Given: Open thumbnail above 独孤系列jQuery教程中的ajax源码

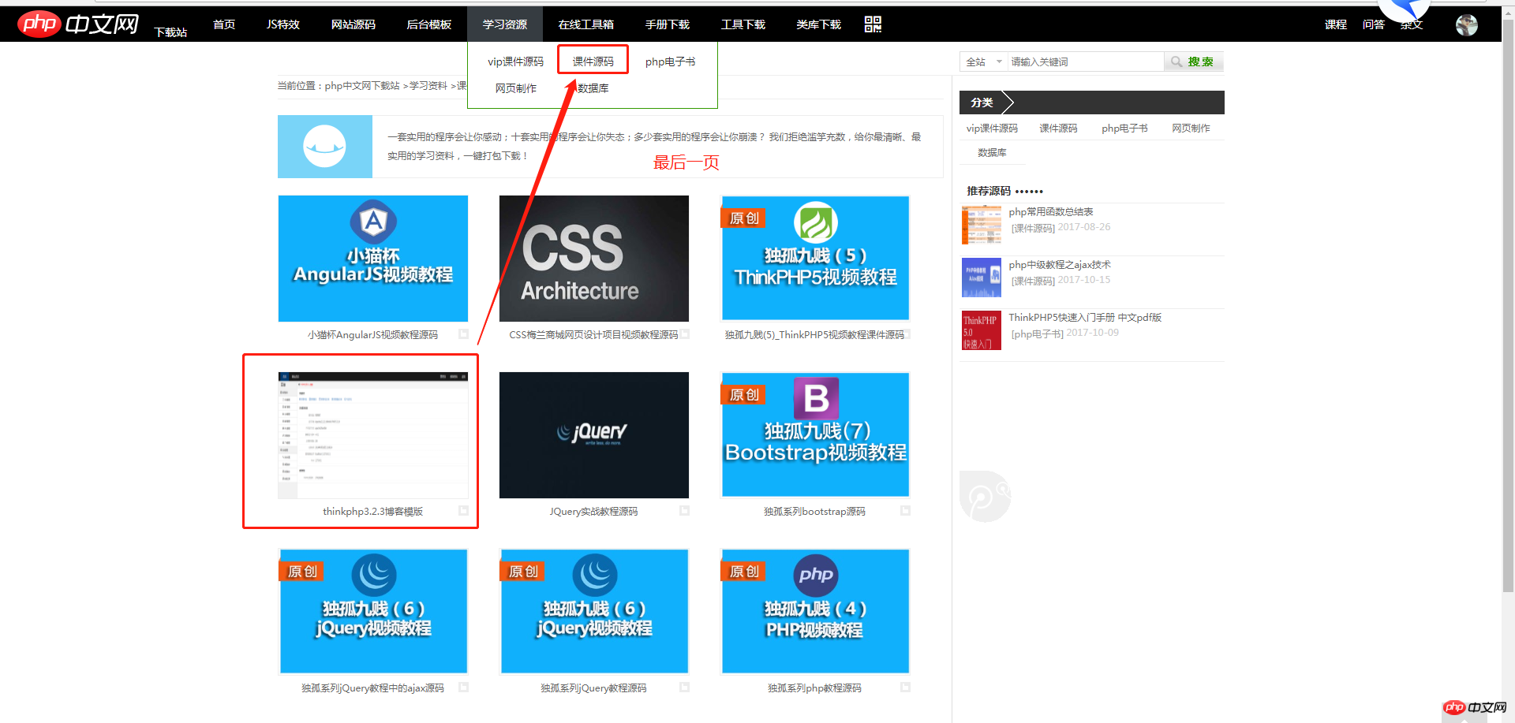Looking at the screenshot, I should tap(373, 612).
